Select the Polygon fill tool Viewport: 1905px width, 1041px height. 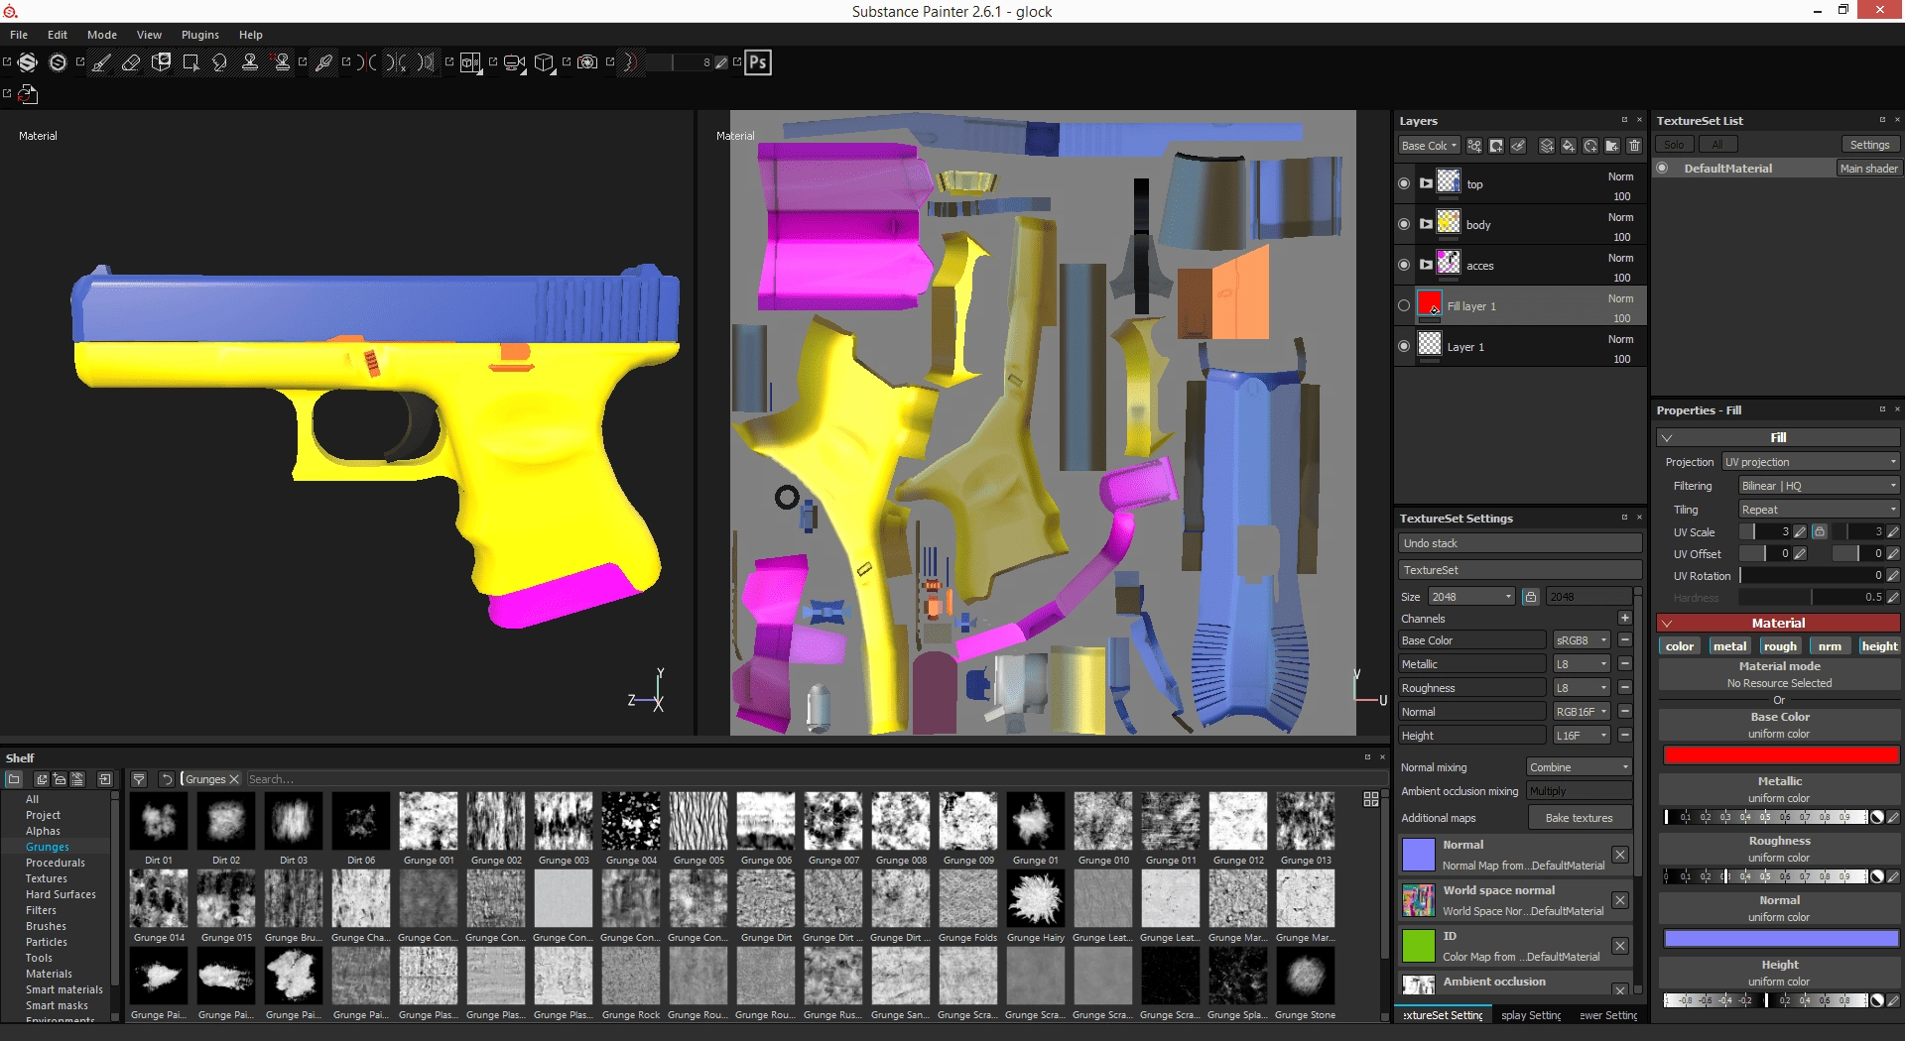click(190, 62)
